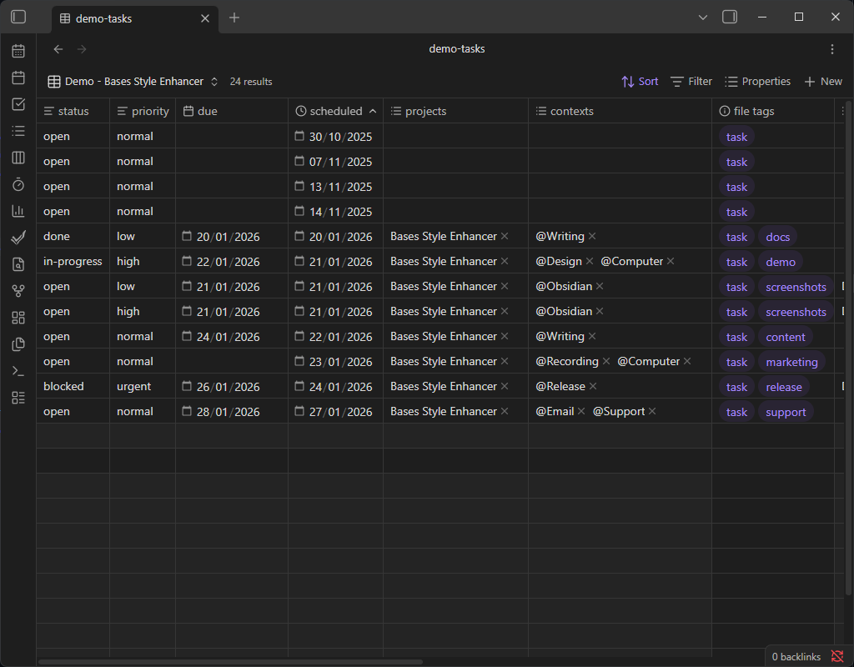Screen dimensions: 854x667
Task: Remove @Email context from last row
Action: click(581, 412)
